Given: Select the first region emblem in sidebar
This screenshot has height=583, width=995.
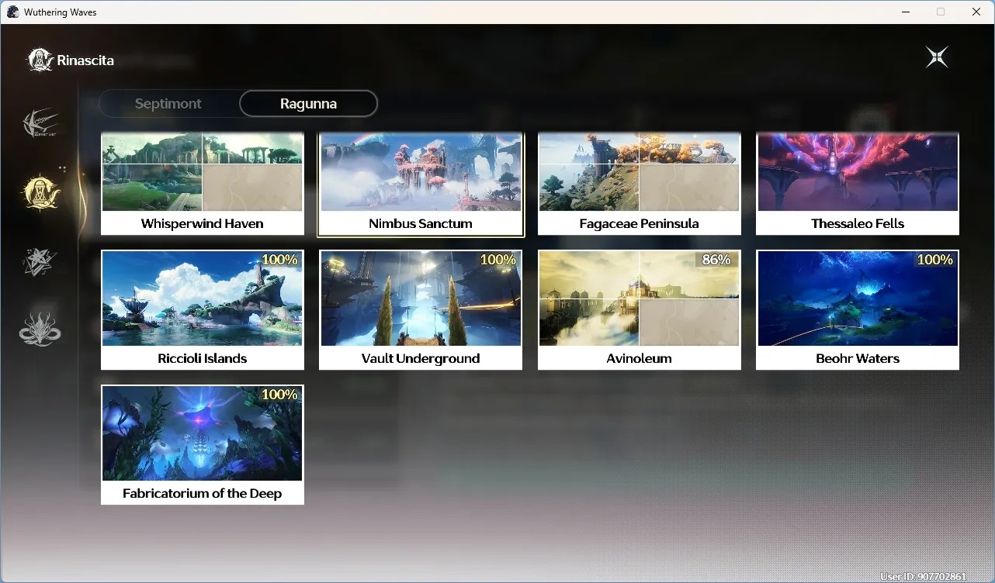Looking at the screenshot, I should [x=40, y=123].
